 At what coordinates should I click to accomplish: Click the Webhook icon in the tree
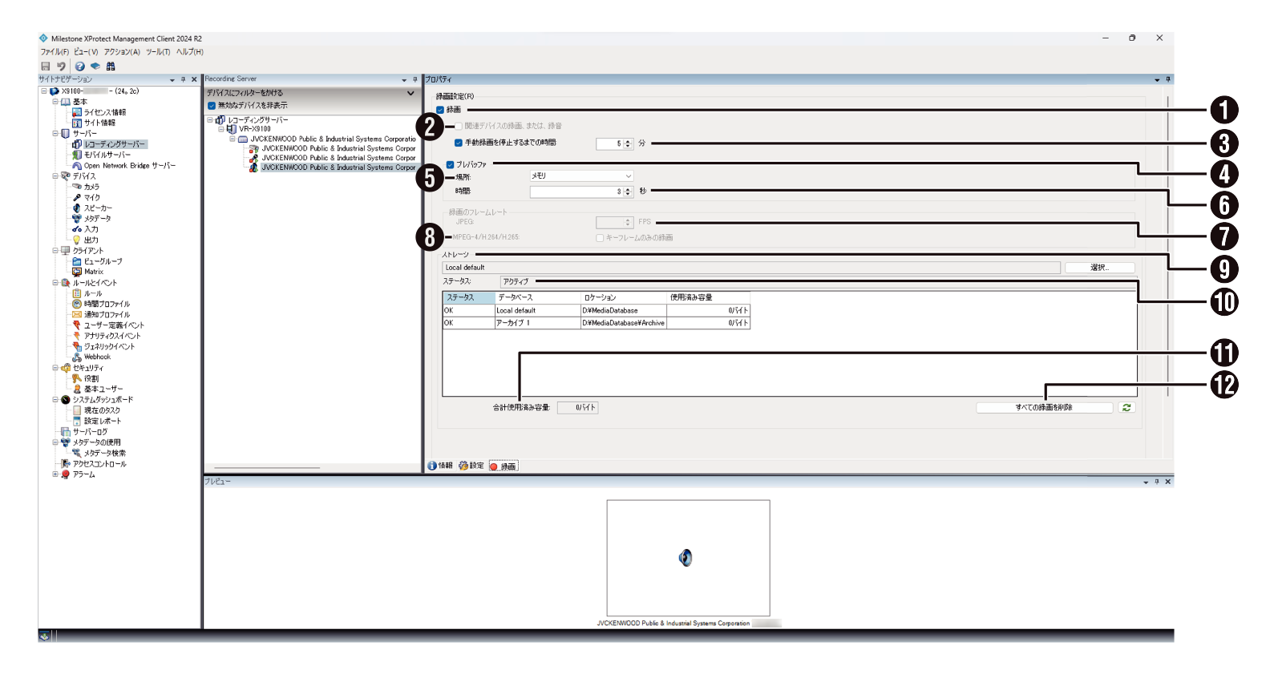77,357
